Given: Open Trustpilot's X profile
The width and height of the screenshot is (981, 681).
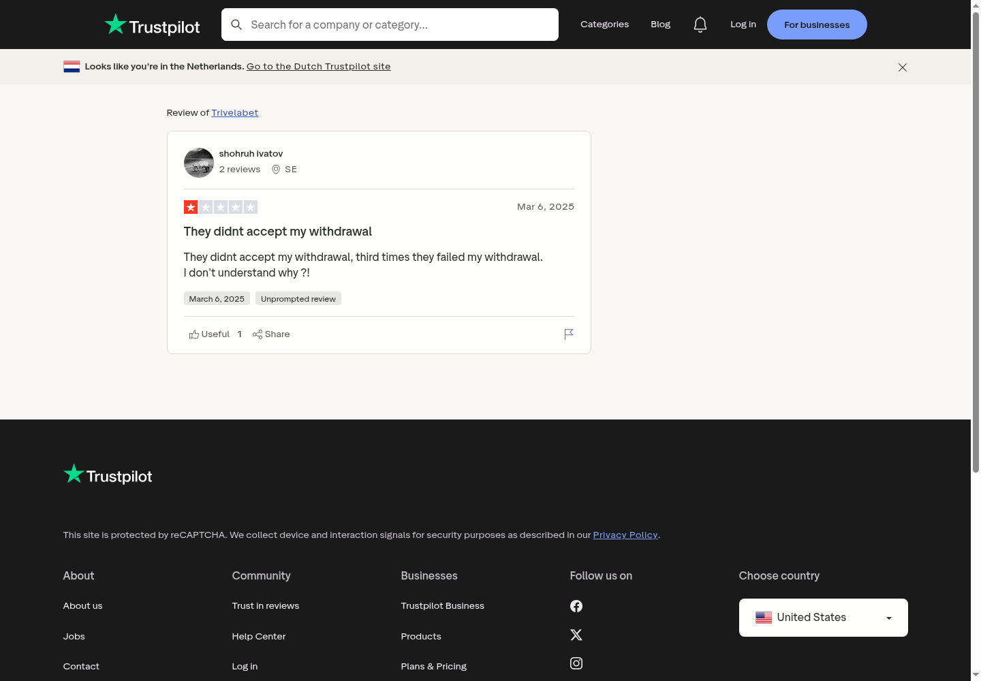Looking at the screenshot, I should pos(576,635).
